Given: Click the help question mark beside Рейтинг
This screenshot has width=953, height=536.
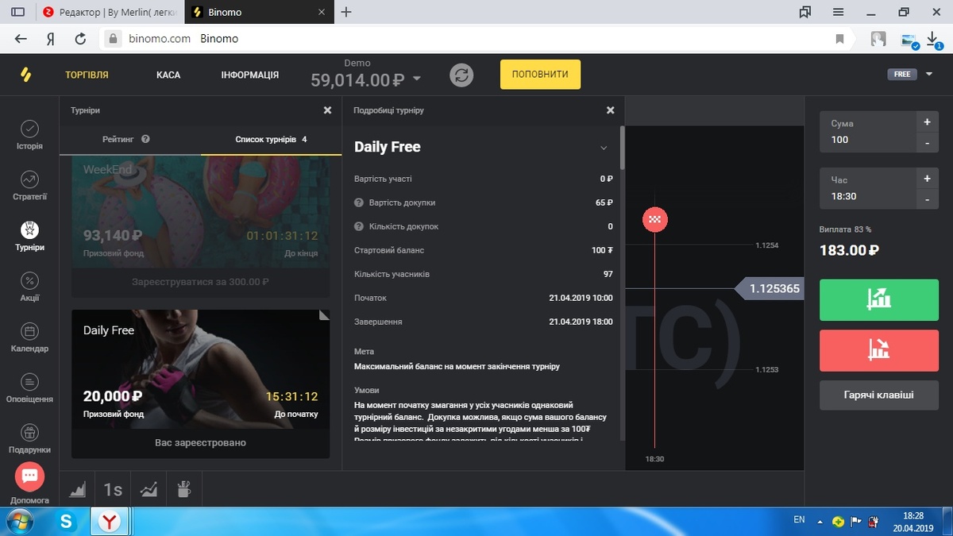Looking at the screenshot, I should (145, 139).
